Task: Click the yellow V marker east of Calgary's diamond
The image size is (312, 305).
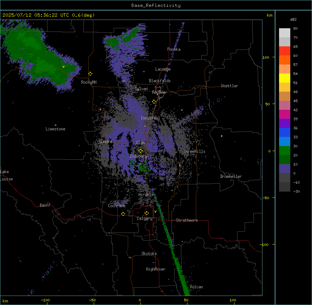Action: pos(155,212)
